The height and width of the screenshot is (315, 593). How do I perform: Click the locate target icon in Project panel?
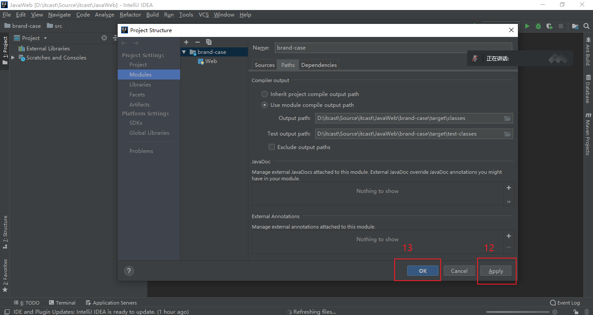[x=104, y=38]
